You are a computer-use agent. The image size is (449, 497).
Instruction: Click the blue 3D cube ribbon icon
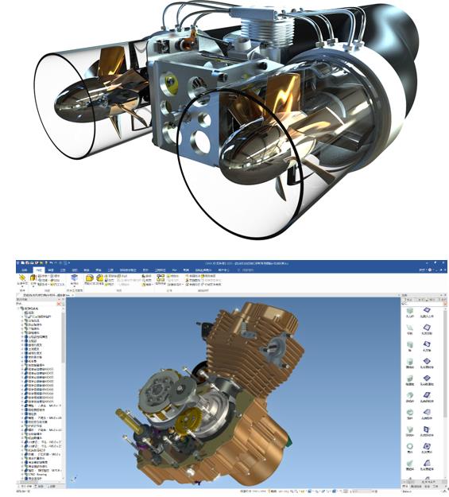point(75,278)
